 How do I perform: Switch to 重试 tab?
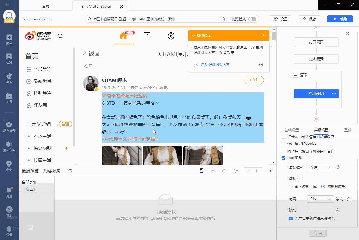tap(348, 130)
